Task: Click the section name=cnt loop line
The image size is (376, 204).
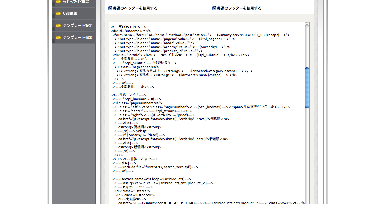Action: pos(152,179)
